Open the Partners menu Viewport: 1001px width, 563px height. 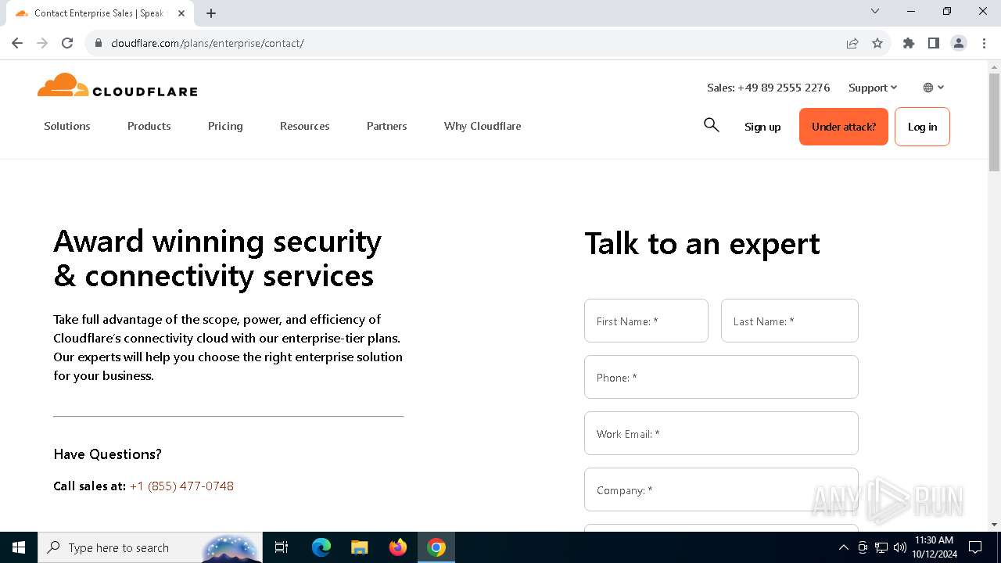[x=387, y=126]
